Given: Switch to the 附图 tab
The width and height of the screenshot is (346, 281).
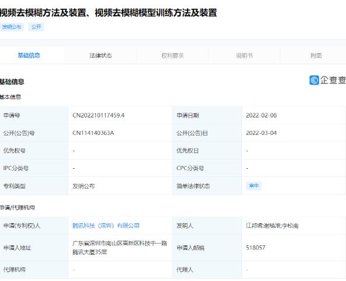Looking at the screenshot, I should pyautogui.click(x=316, y=55).
